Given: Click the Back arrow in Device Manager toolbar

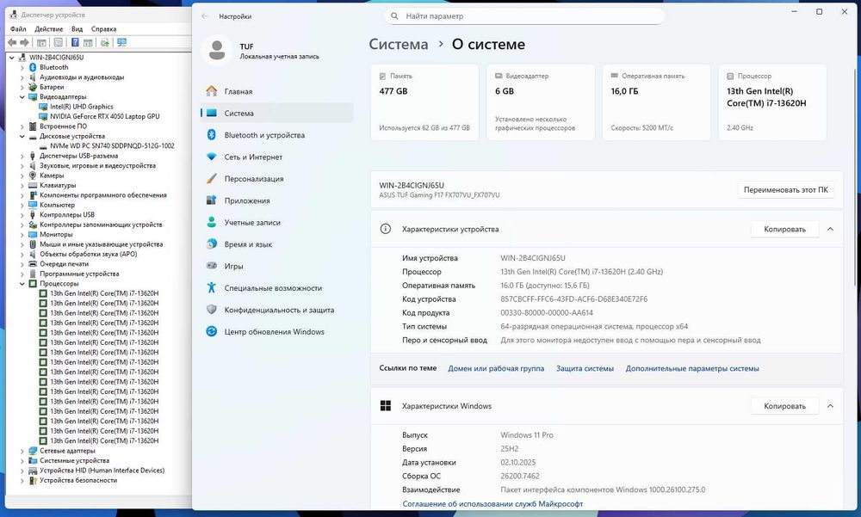Looking at the screenshot, I should (x=12, y=42).
